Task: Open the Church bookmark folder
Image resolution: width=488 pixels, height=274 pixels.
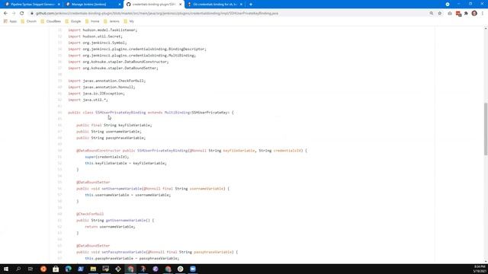Action: point(29,21)
